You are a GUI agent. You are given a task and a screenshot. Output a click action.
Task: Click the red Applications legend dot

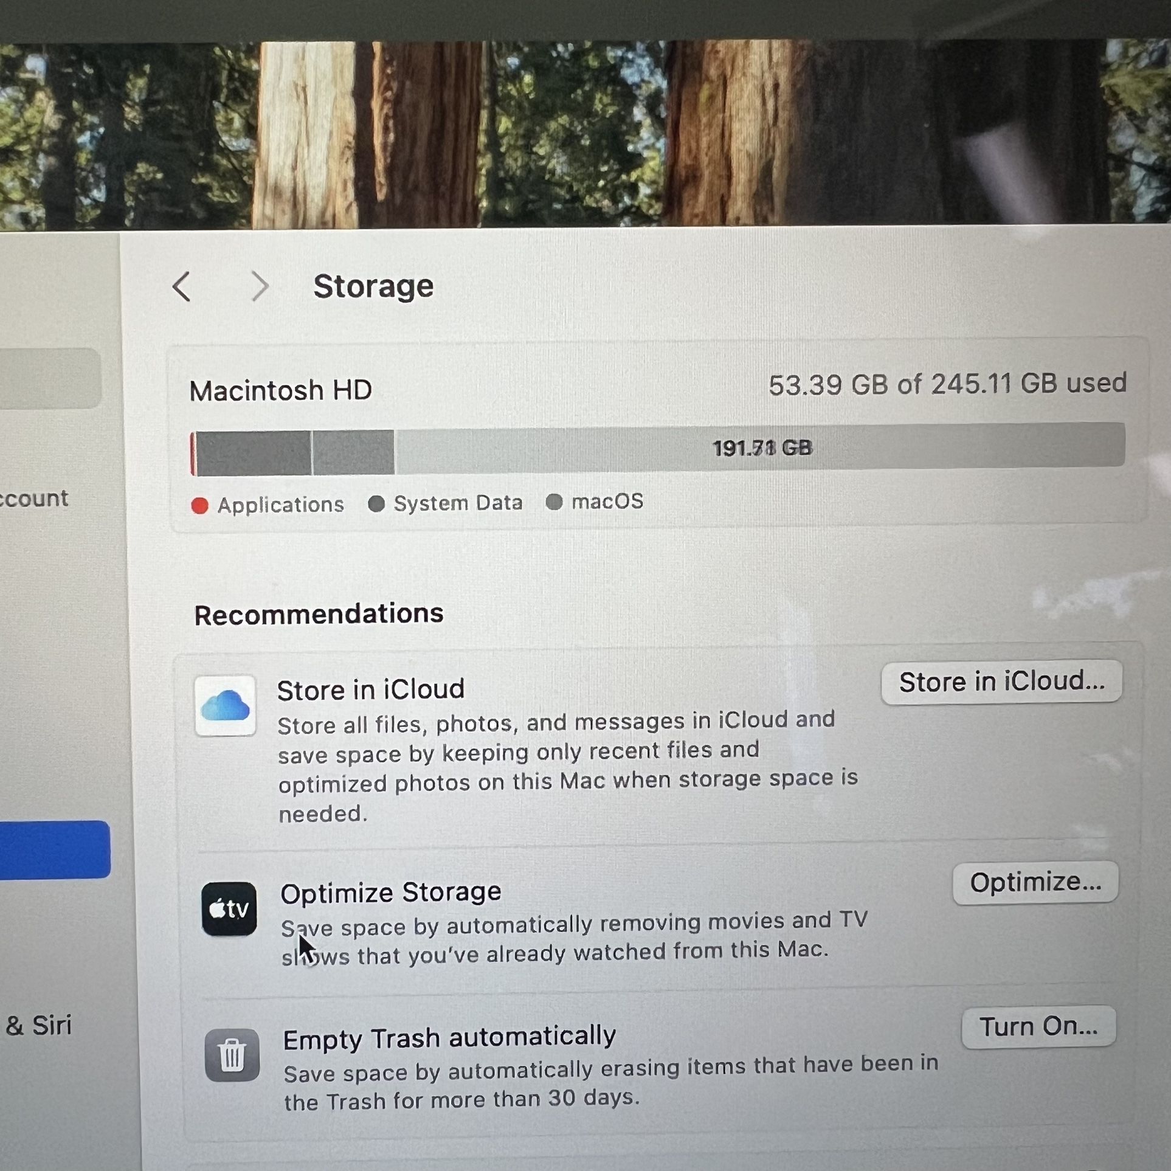click(199, 505)
